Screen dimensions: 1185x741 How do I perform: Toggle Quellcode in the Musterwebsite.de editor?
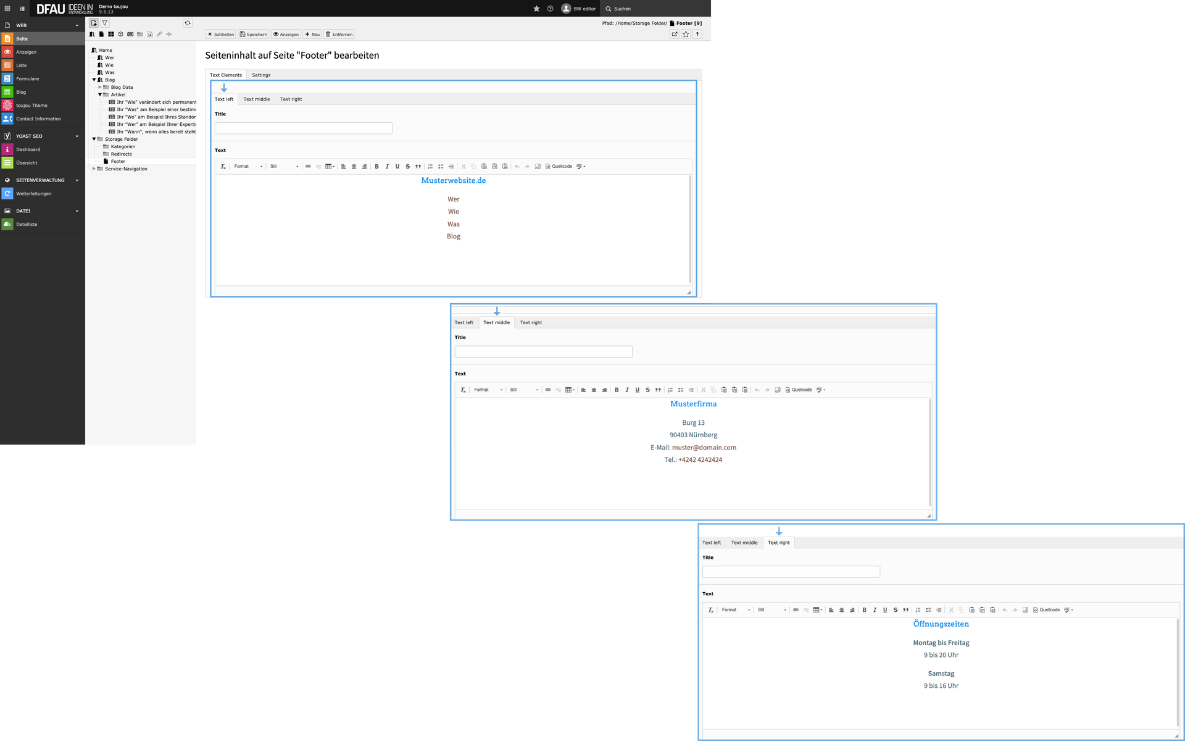[559, 167]
